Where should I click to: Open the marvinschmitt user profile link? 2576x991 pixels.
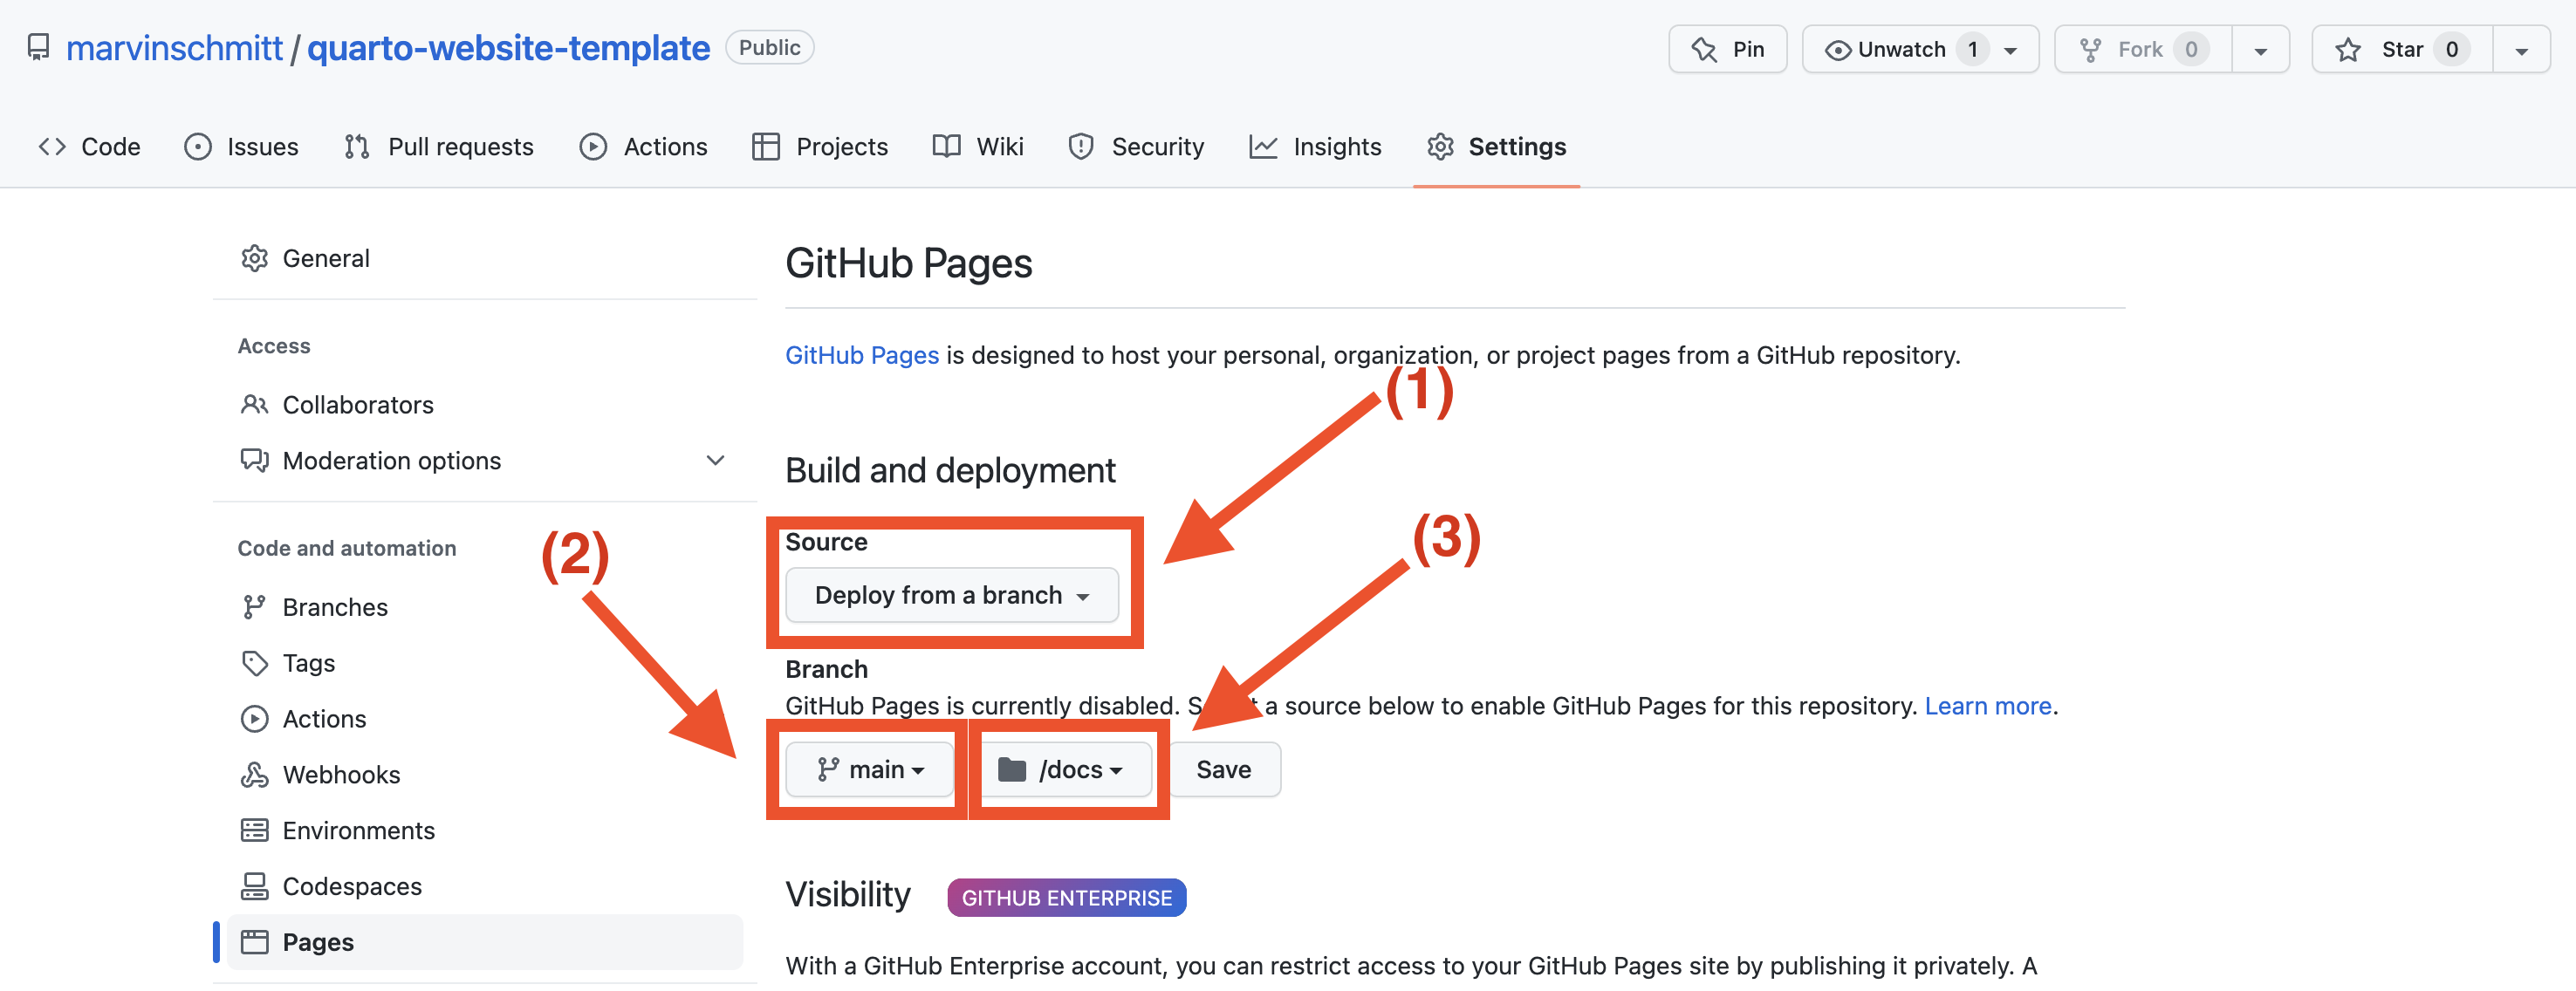[x=174, y=48]
